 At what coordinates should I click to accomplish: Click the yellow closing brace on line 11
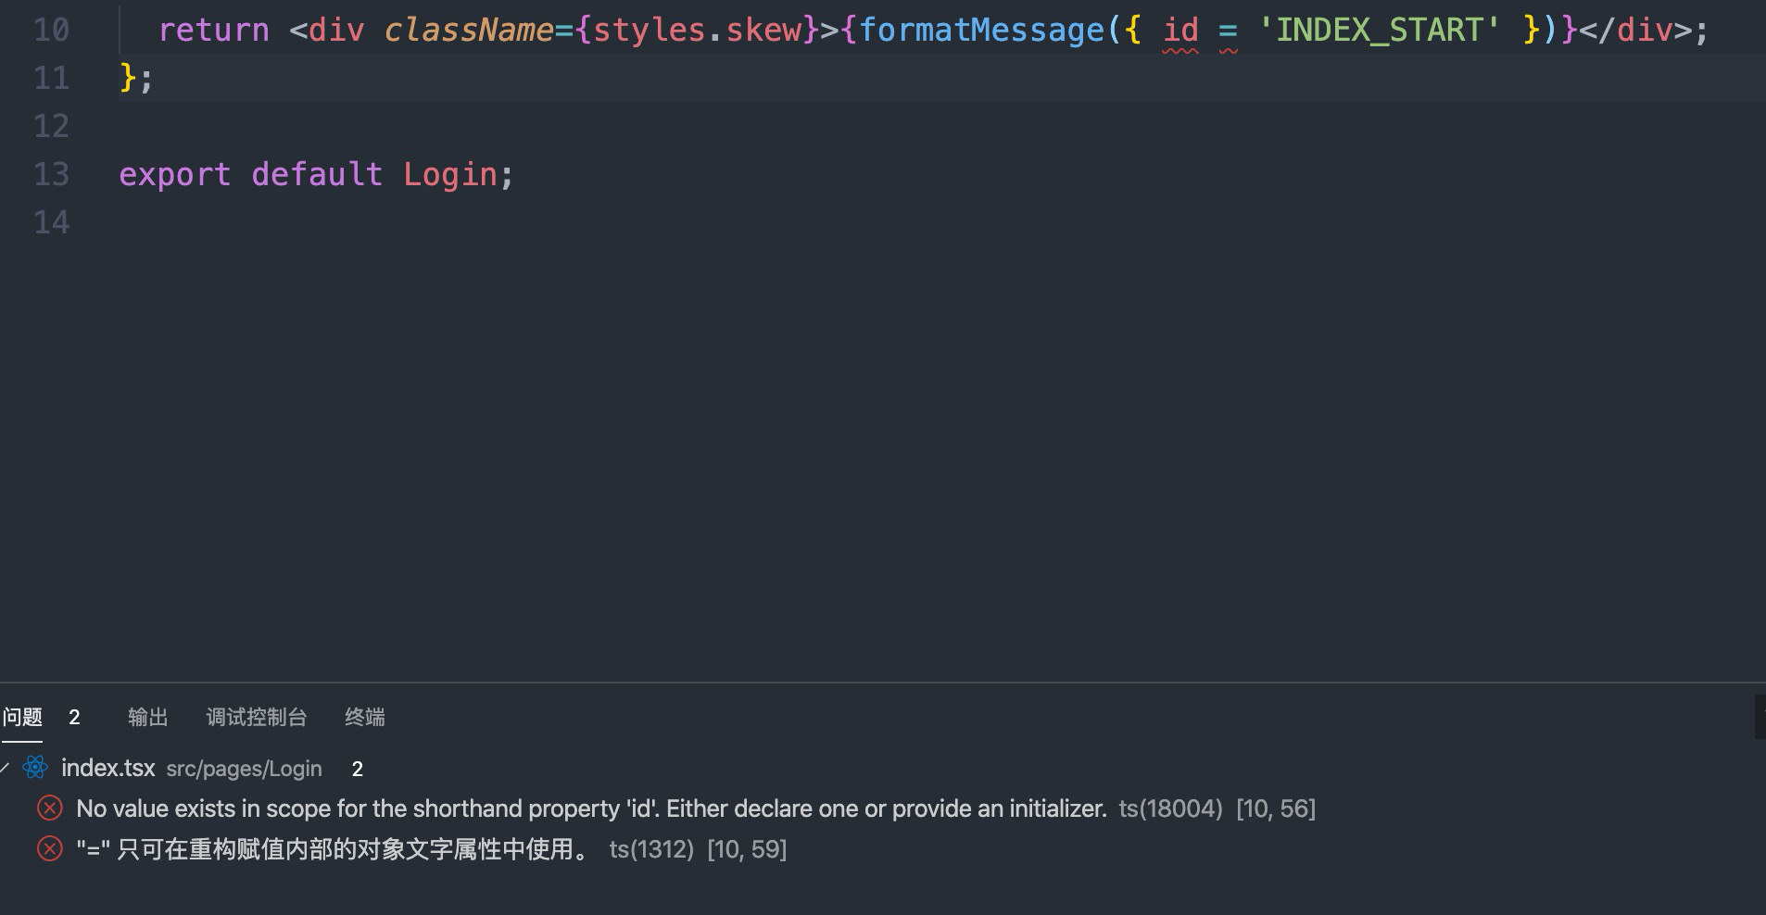tap(127, 79)
